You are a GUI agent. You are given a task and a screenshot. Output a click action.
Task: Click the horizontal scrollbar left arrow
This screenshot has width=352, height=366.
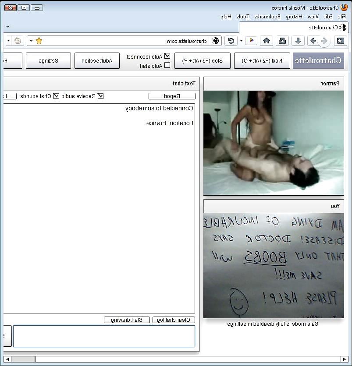pyautogui.click(x=7, y=359)
